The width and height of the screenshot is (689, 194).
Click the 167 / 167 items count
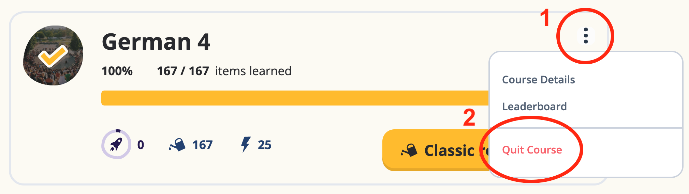(182, 71)
